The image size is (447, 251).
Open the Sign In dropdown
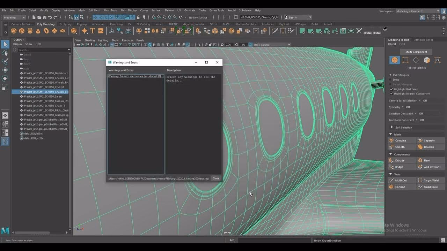pos(298,17)
